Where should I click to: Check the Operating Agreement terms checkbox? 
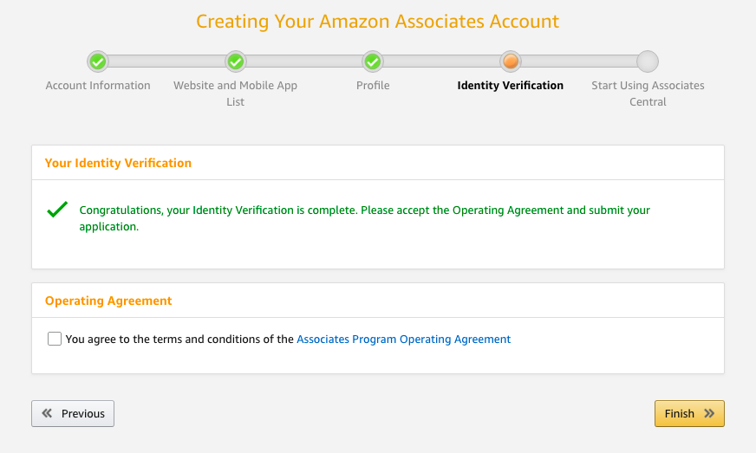(x=55, y=340)
